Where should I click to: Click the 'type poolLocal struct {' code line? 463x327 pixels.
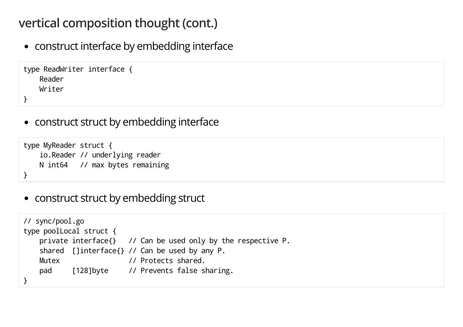pyautogui.click(x=70, y=231)
